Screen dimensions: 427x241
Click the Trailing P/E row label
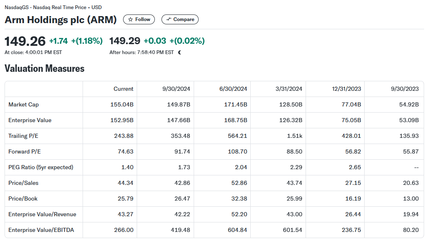point(23,136)
